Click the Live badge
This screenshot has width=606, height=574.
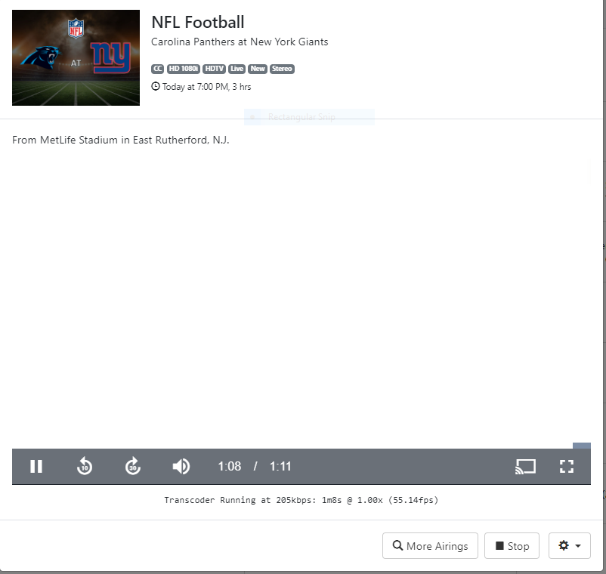(x=237, y=69)
